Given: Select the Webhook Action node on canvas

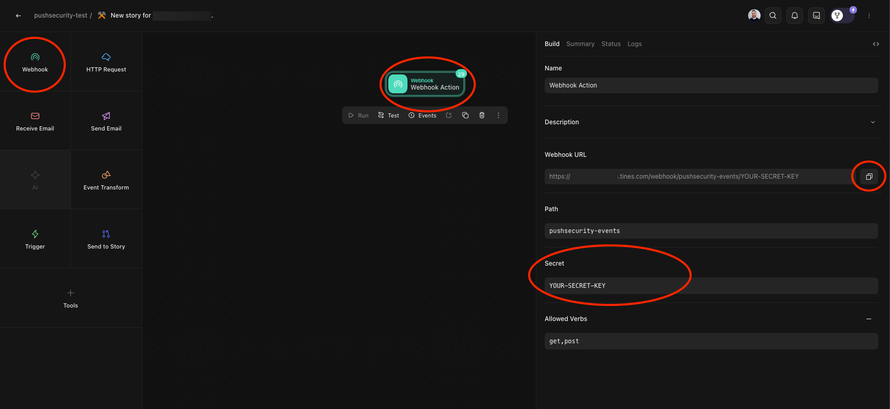Looking at the screenshot, I should point(425,84).
